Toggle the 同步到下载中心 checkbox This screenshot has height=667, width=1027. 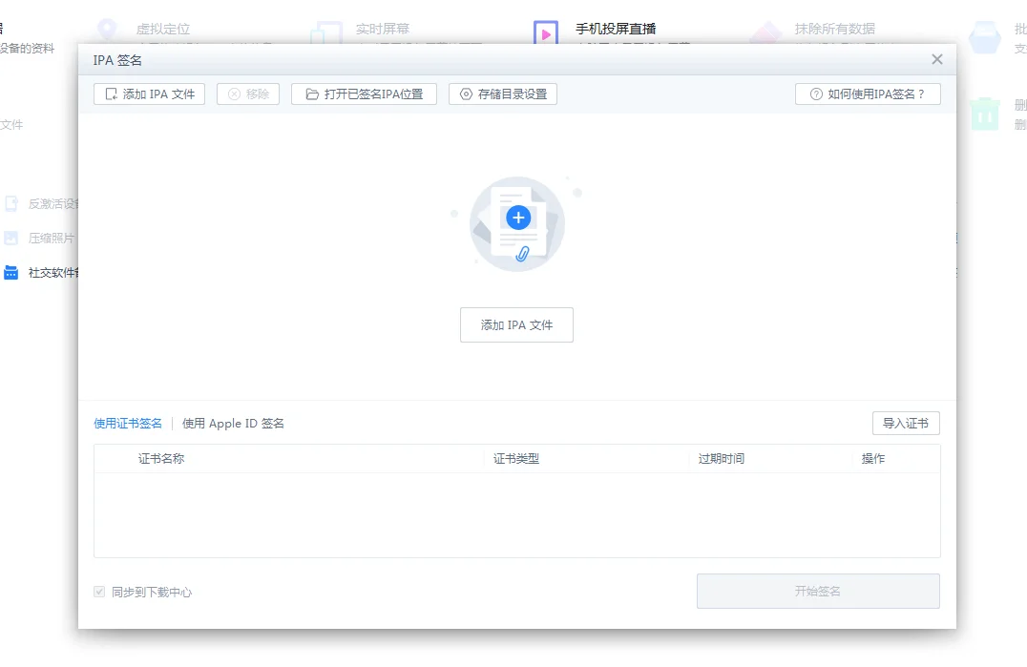click(98, 592)
